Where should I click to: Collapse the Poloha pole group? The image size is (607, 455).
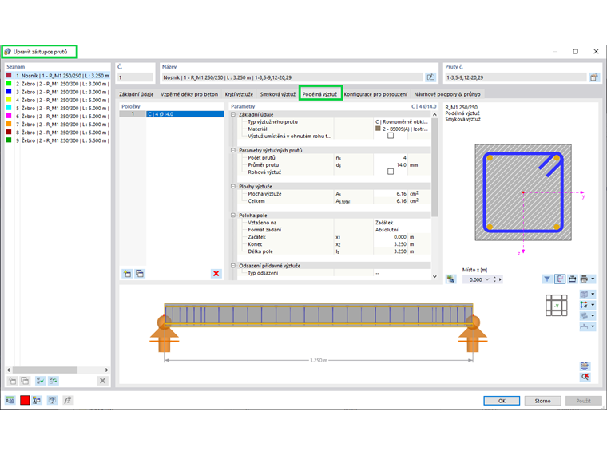click(233, 216)
